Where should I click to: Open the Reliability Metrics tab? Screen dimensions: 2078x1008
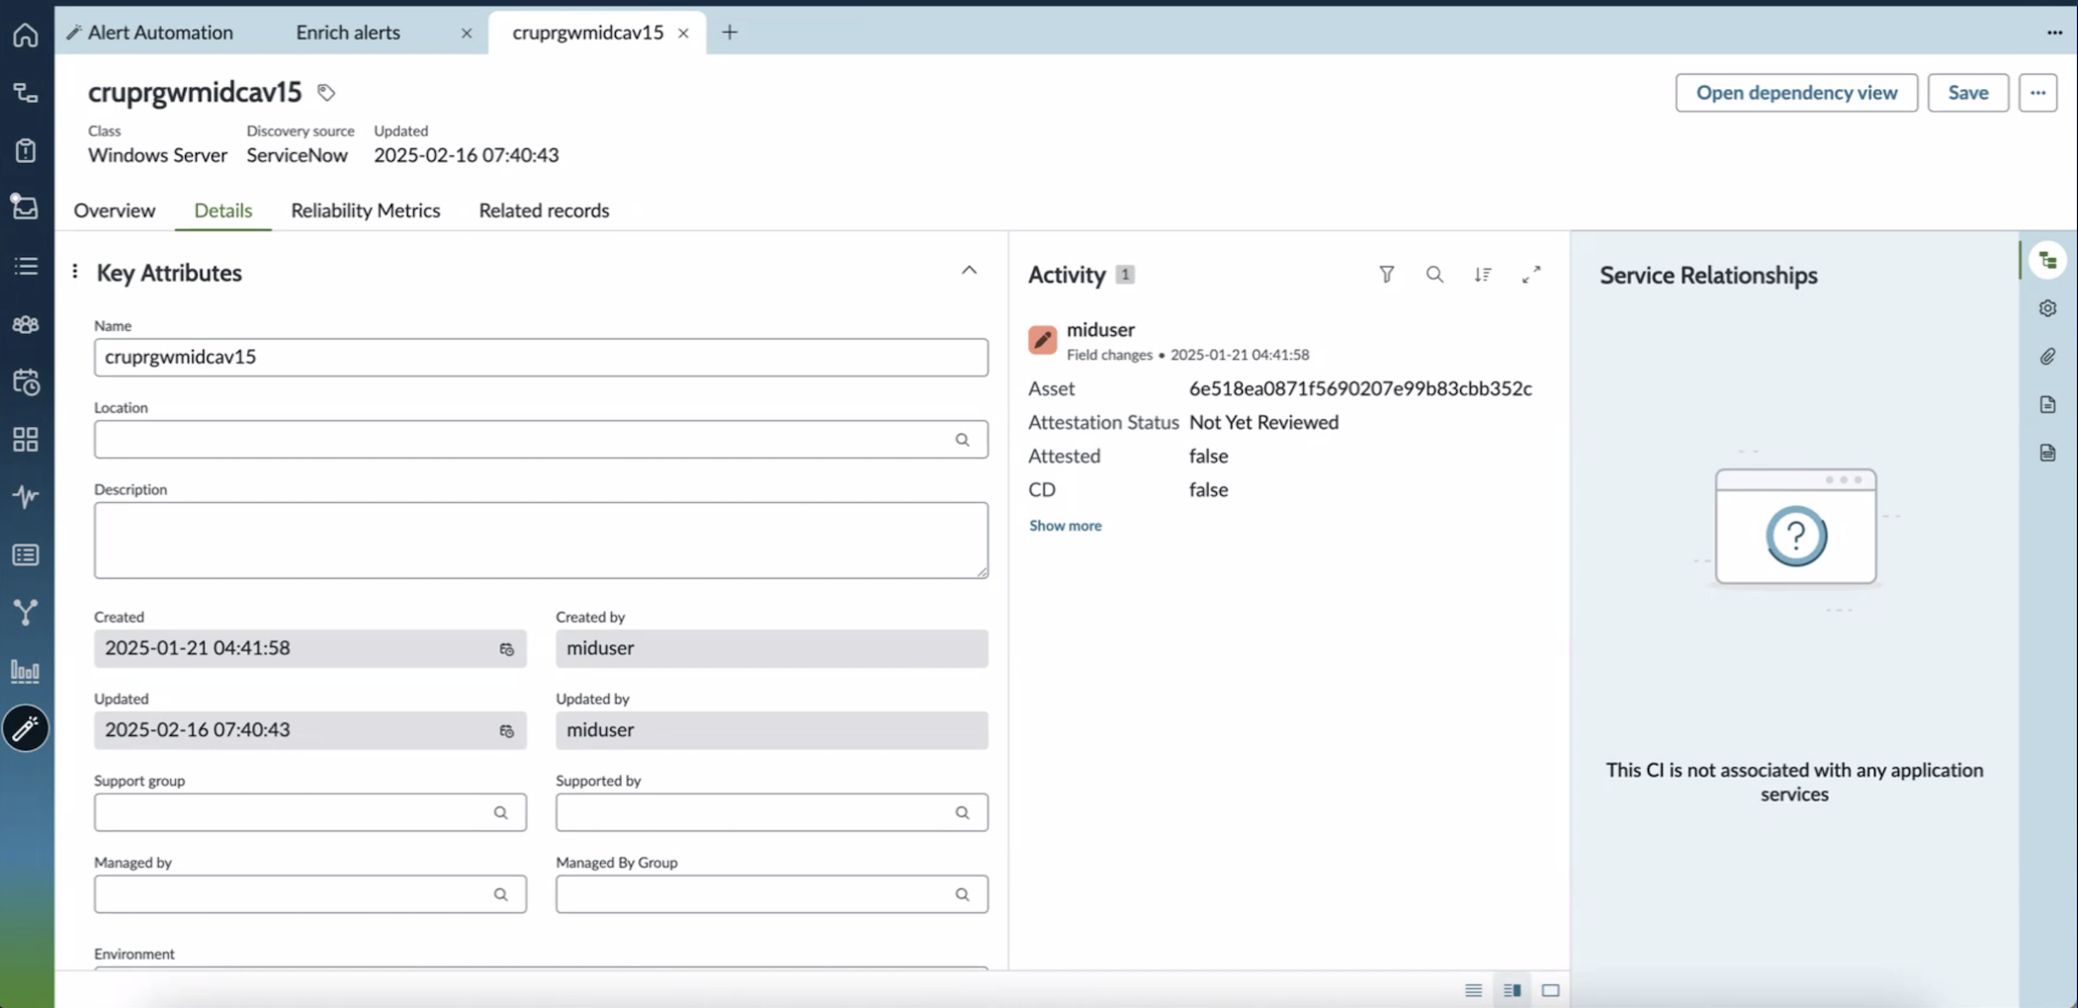[x=366, y=210]
